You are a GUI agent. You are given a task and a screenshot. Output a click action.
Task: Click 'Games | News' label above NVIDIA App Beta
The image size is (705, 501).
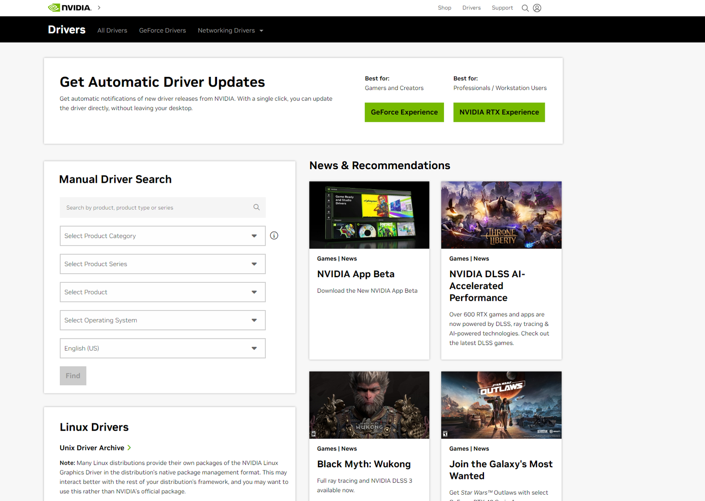click(337, 259)
